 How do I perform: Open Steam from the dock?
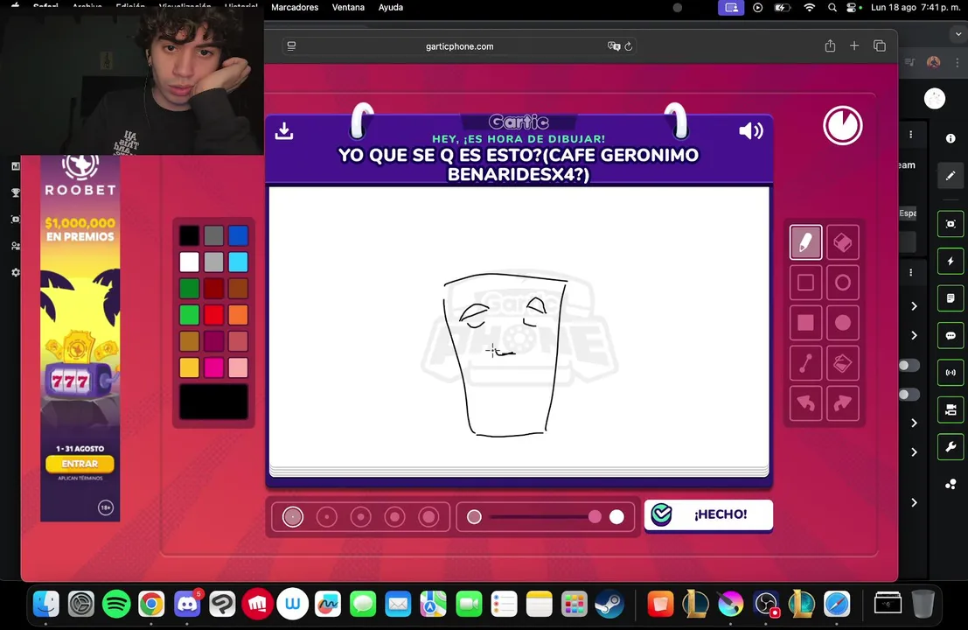coord(609,604)
